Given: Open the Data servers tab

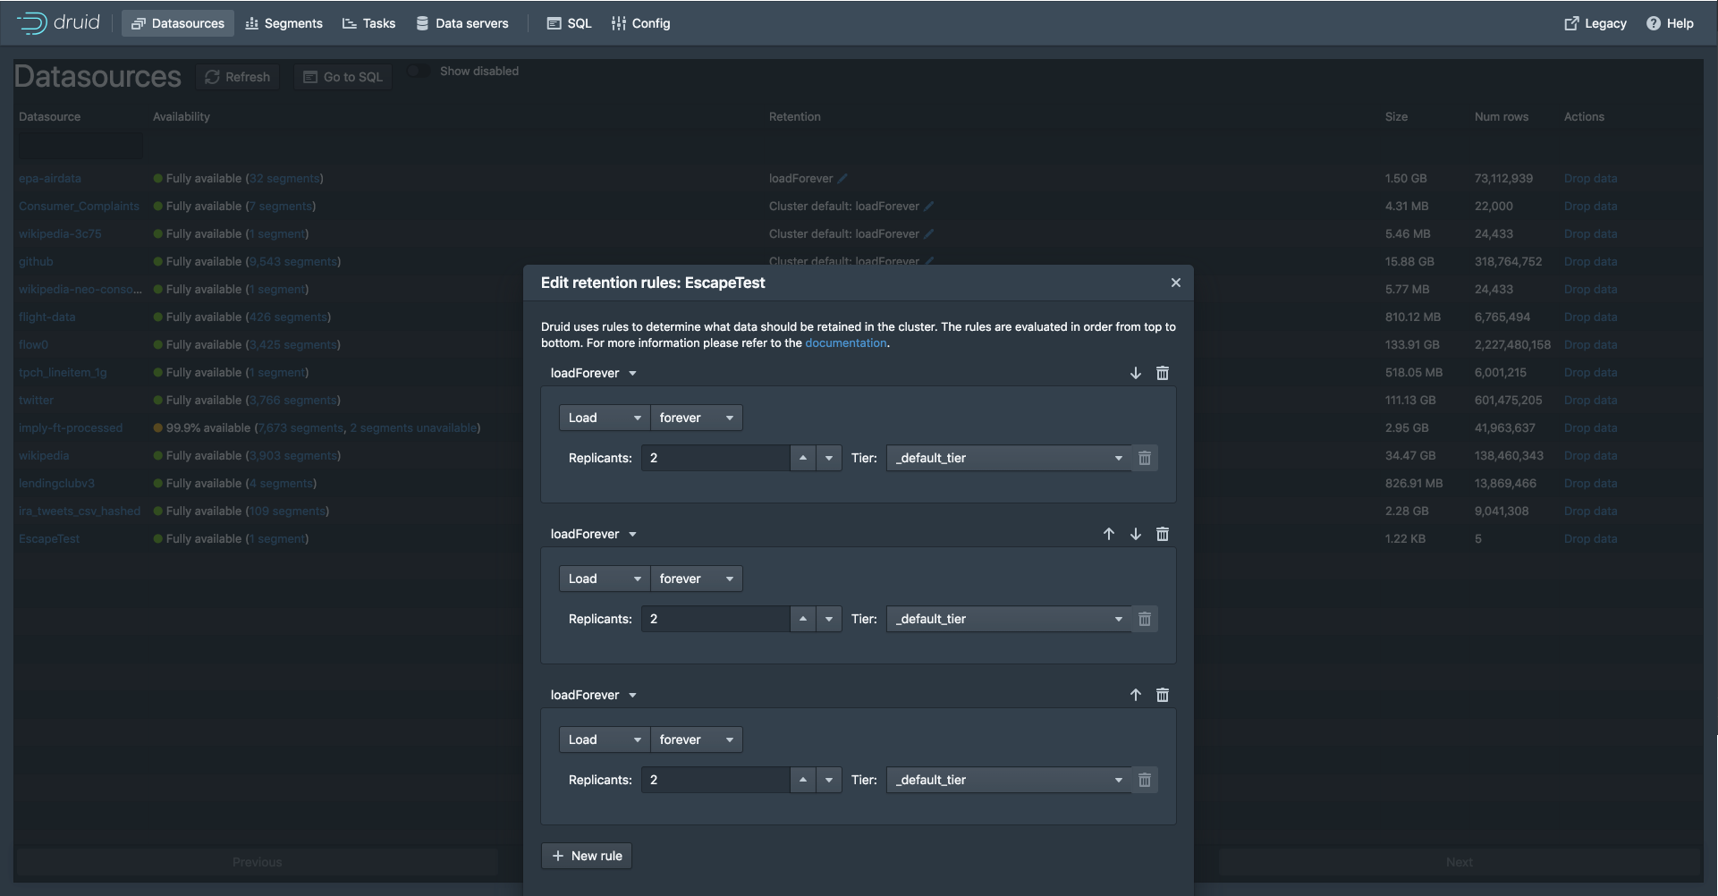Looking at the screenshot, I should point(462,23).
